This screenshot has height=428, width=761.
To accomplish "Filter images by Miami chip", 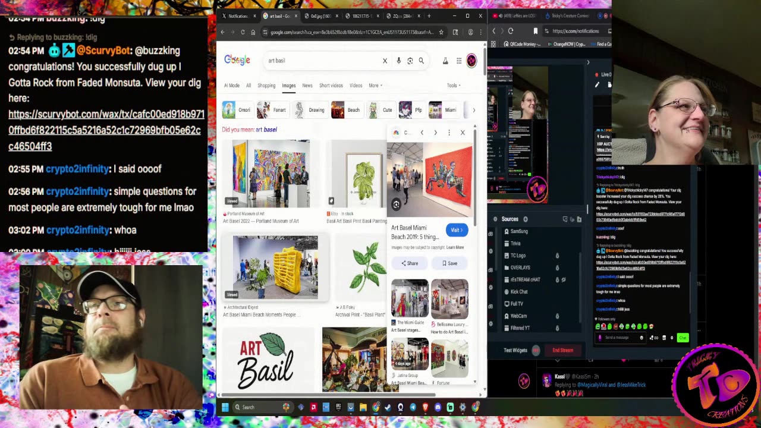I will point(444,110).
